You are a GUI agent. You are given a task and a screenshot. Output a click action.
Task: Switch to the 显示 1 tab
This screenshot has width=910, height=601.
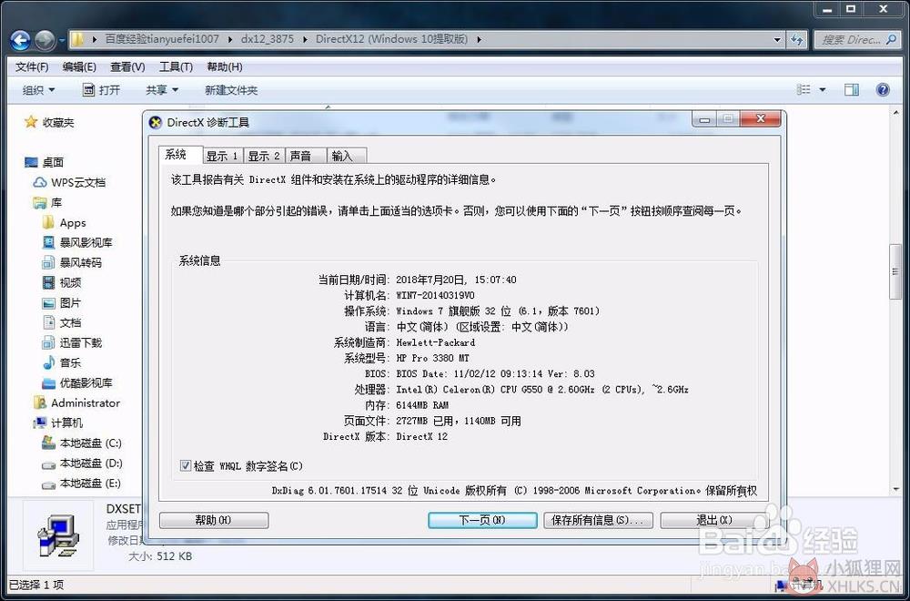(x=222, y=156)
